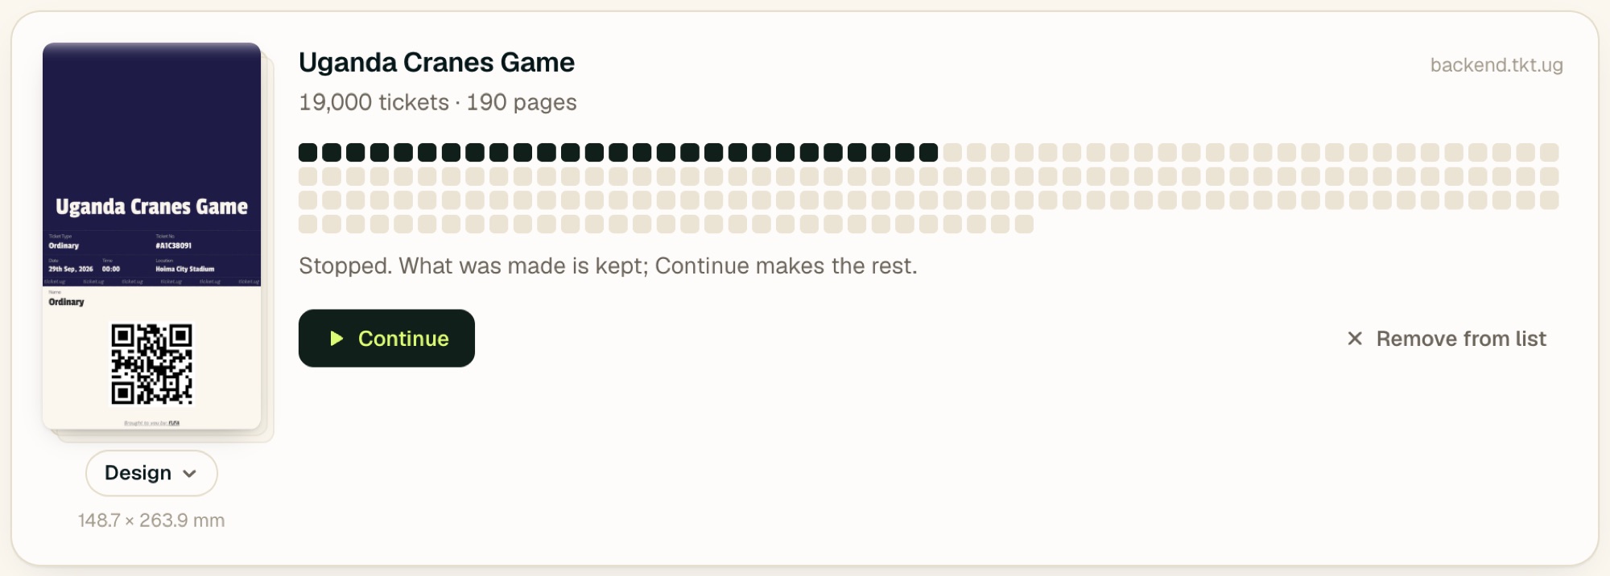Click the 19,000 tickets · 190 pages summary
This screenshot has width=1610, height=576.
coord(438,102)
